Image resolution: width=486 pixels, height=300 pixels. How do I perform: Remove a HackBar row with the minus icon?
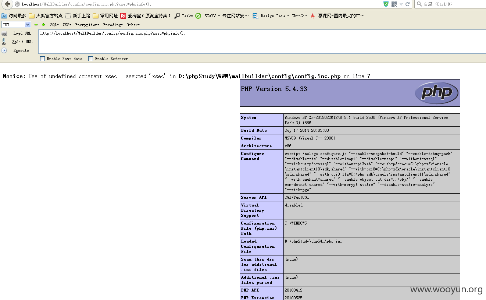pos(36,25)
